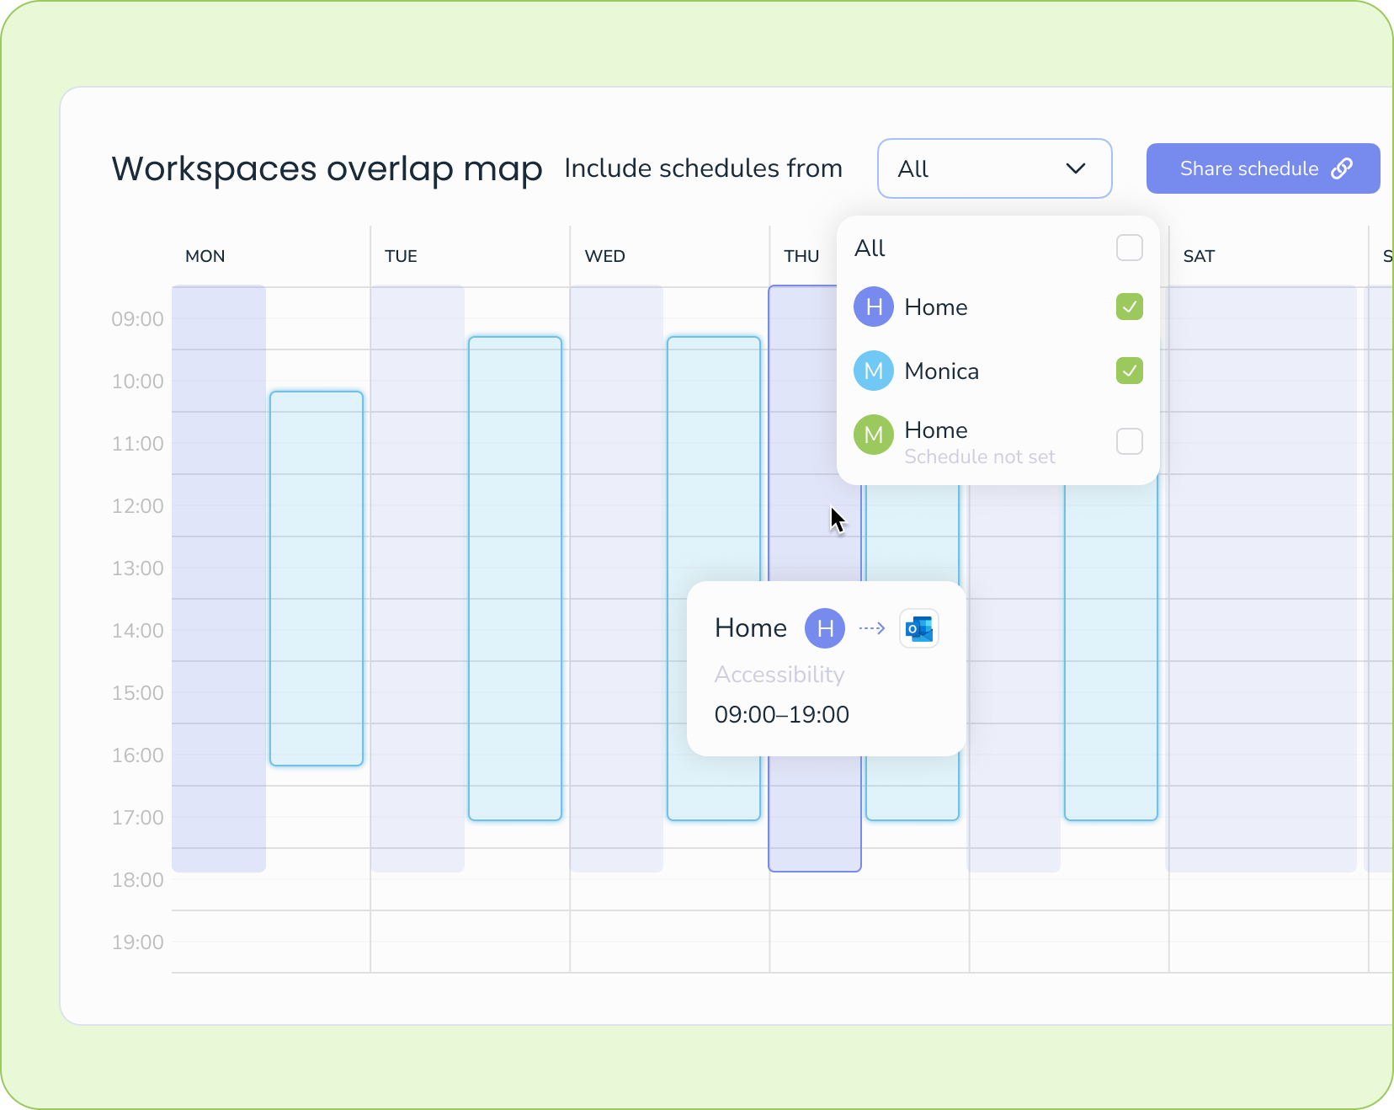
Task: Open the "Include schedules from" dropdown
Action: 995,168
